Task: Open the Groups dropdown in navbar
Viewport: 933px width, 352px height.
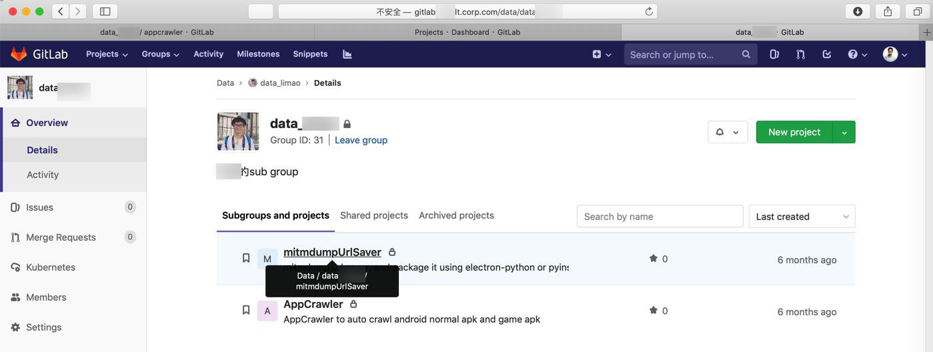Action: point(160,54)
